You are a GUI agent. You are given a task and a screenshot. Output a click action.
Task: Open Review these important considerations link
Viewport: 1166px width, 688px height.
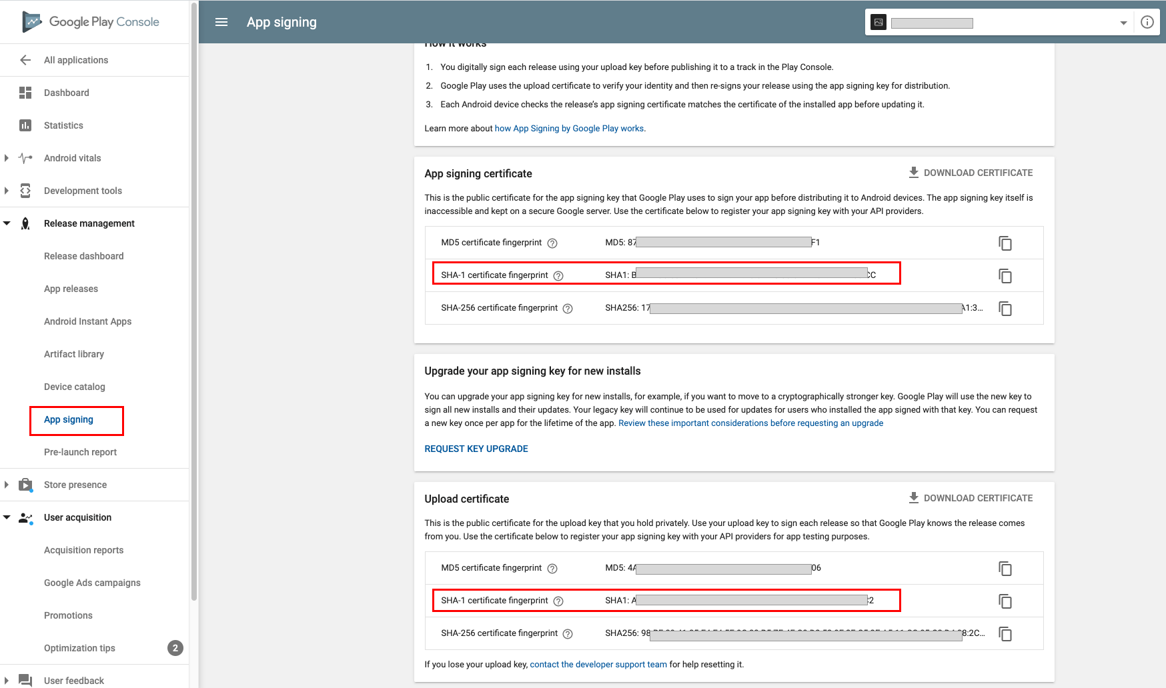coord(750,423)
